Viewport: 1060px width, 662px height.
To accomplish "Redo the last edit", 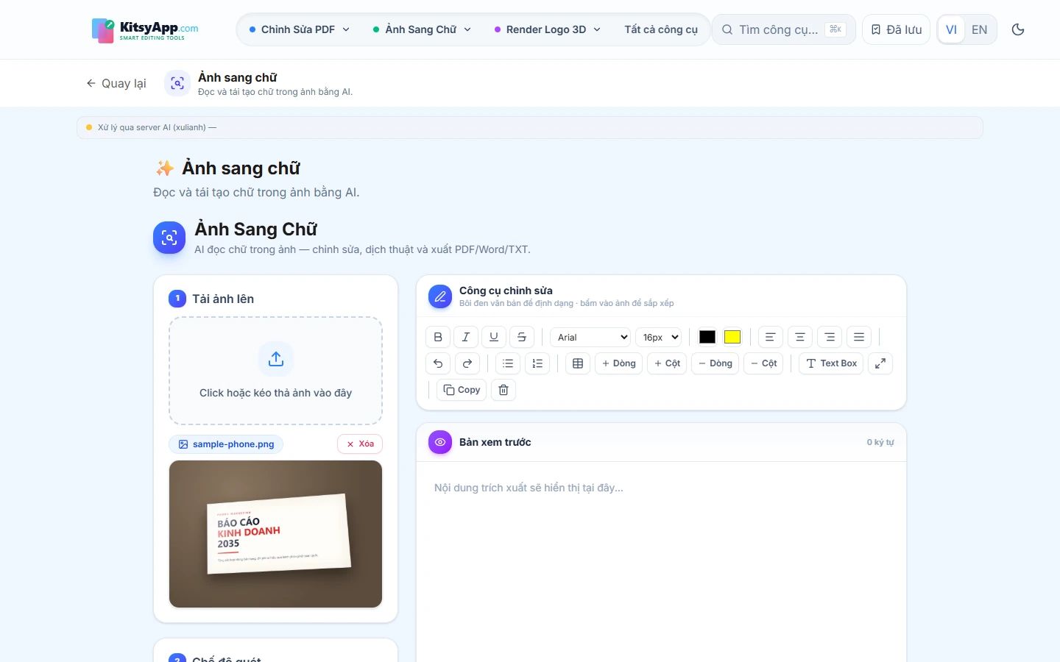I will pos(467,363).
